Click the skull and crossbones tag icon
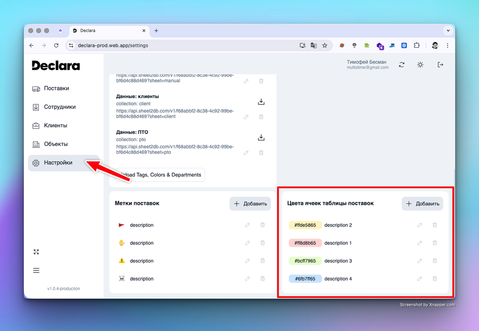 (122, 279)
